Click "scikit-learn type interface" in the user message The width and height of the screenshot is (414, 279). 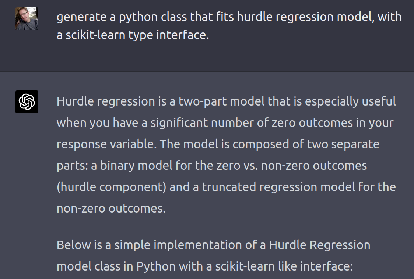tap(132, 35)
